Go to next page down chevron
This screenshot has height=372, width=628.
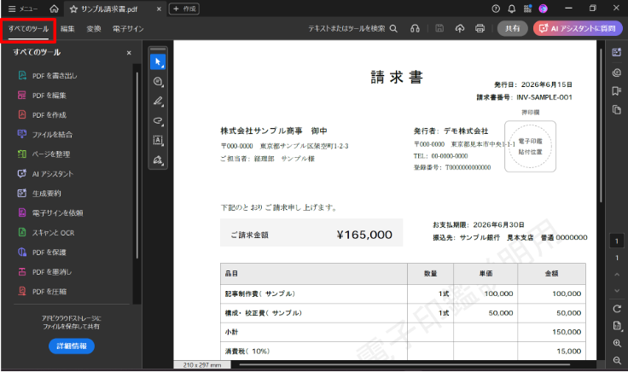click(x=617, y=291)
